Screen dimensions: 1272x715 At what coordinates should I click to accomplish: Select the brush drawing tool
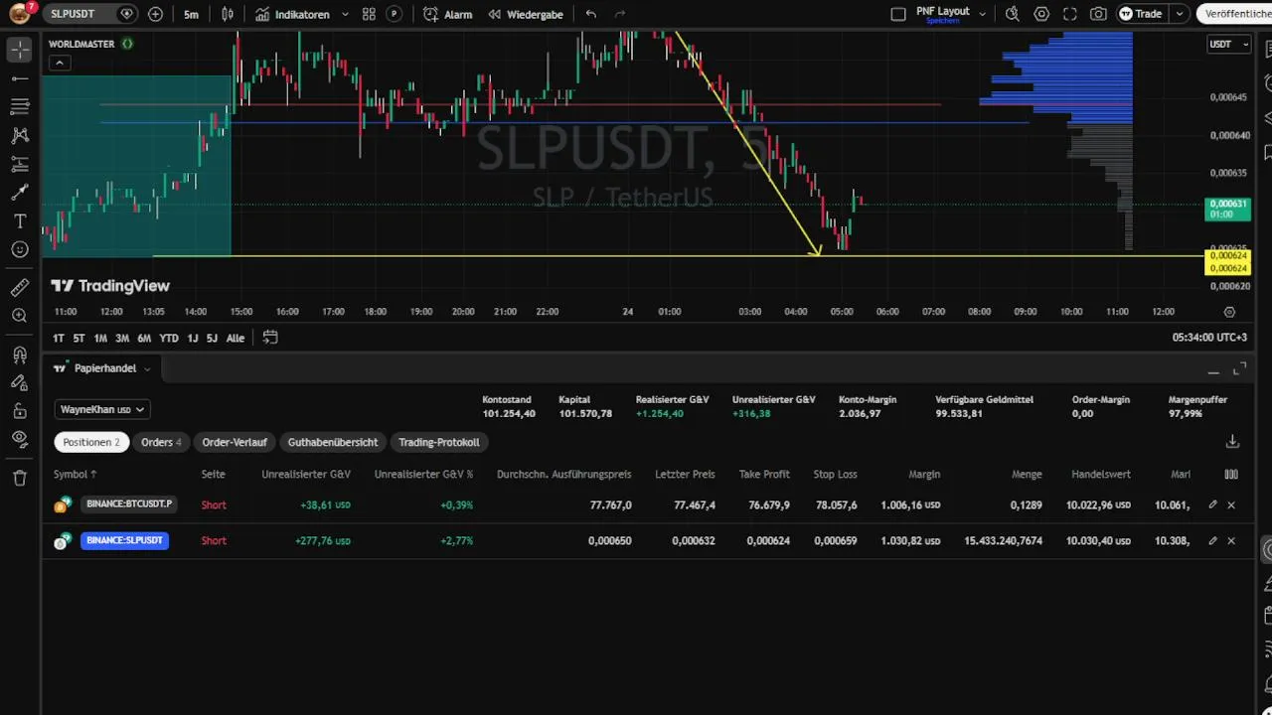[x=20, y=193]
